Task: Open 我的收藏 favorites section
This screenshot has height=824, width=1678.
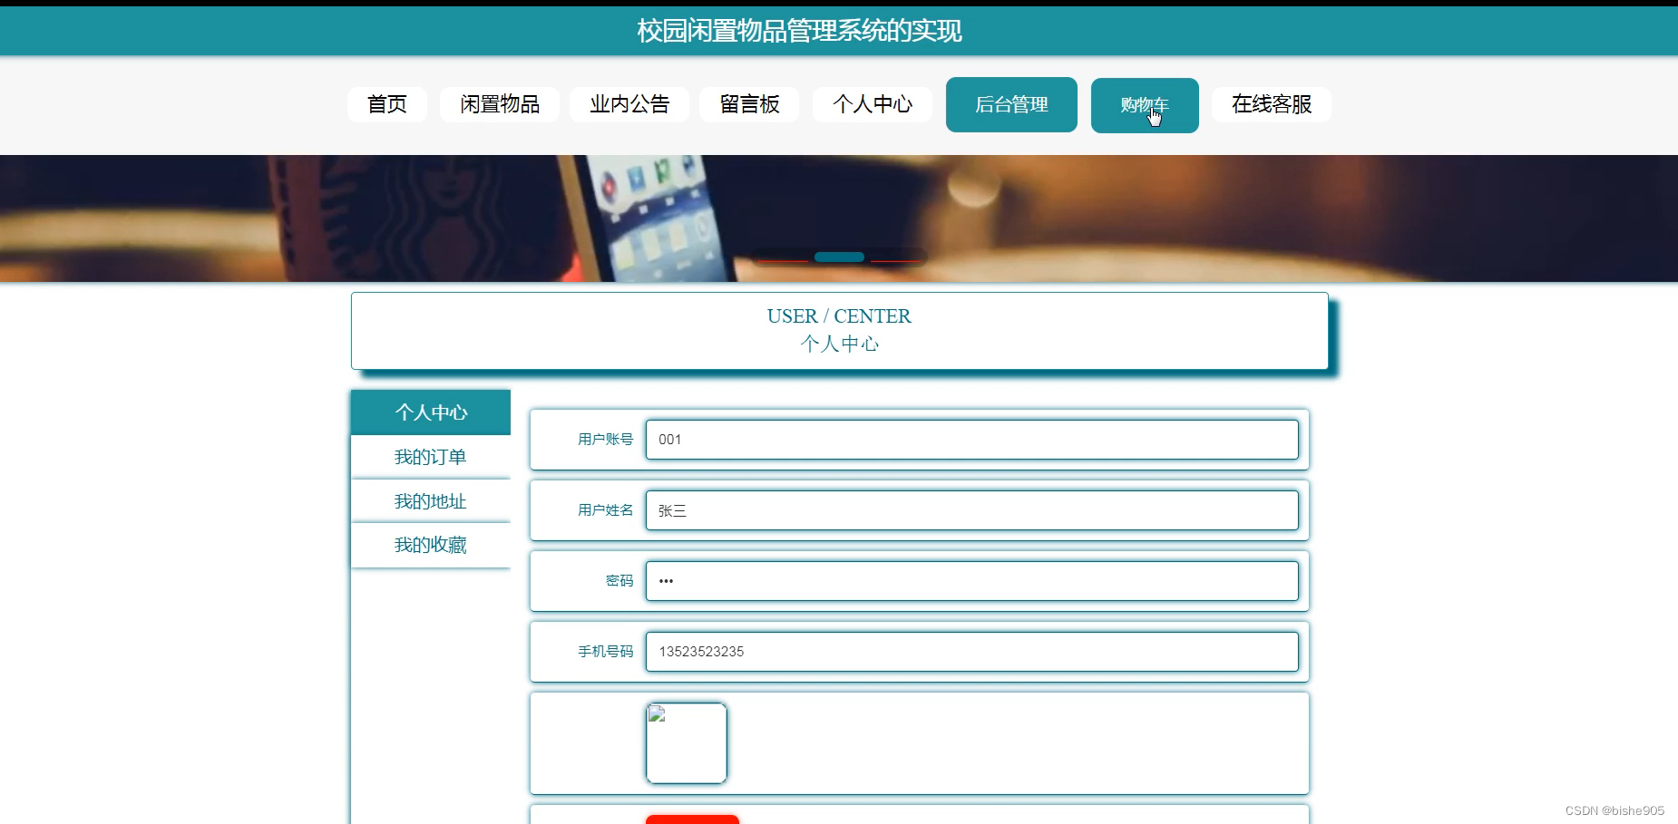Action: (x=431, y=545)
